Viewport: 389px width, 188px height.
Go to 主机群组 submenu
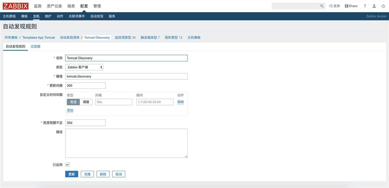[x=9, y=16]
